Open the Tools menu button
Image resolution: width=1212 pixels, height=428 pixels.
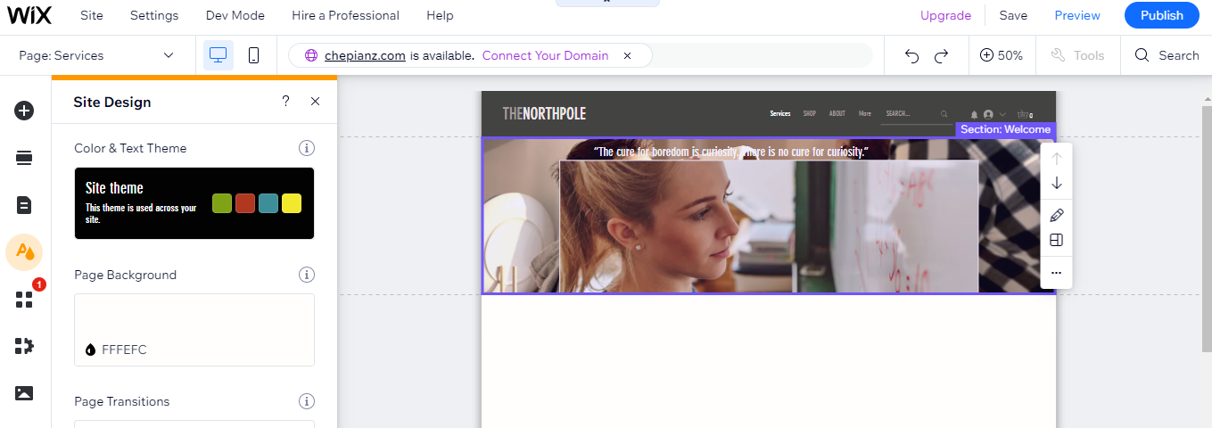pyautogui.click(x=1078, y=55)
